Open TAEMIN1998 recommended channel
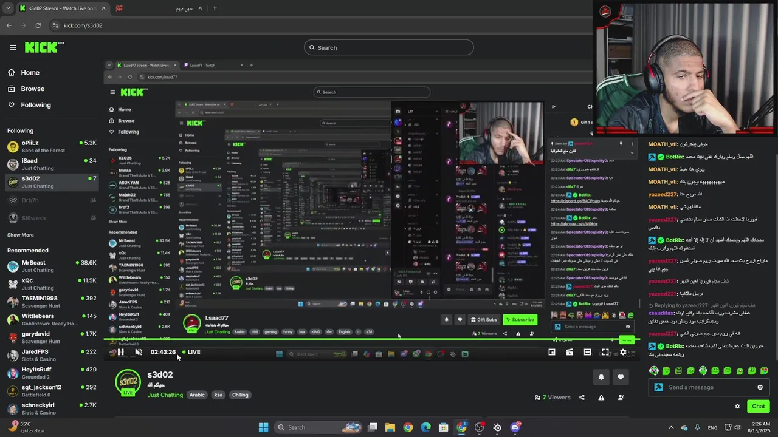The height and width of the screenshot is (437, 778). (x=52, y=302)
